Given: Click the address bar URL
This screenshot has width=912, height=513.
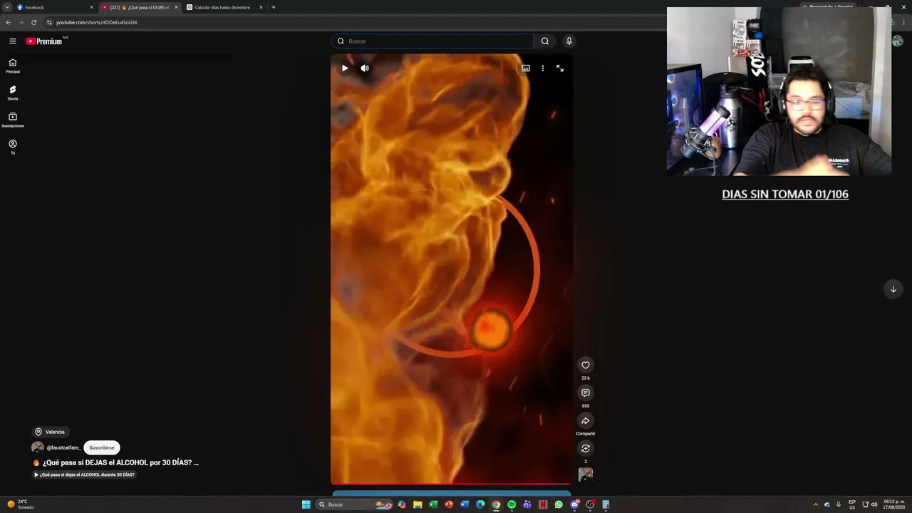Looking at the screenshot, I should pos(96,22).
